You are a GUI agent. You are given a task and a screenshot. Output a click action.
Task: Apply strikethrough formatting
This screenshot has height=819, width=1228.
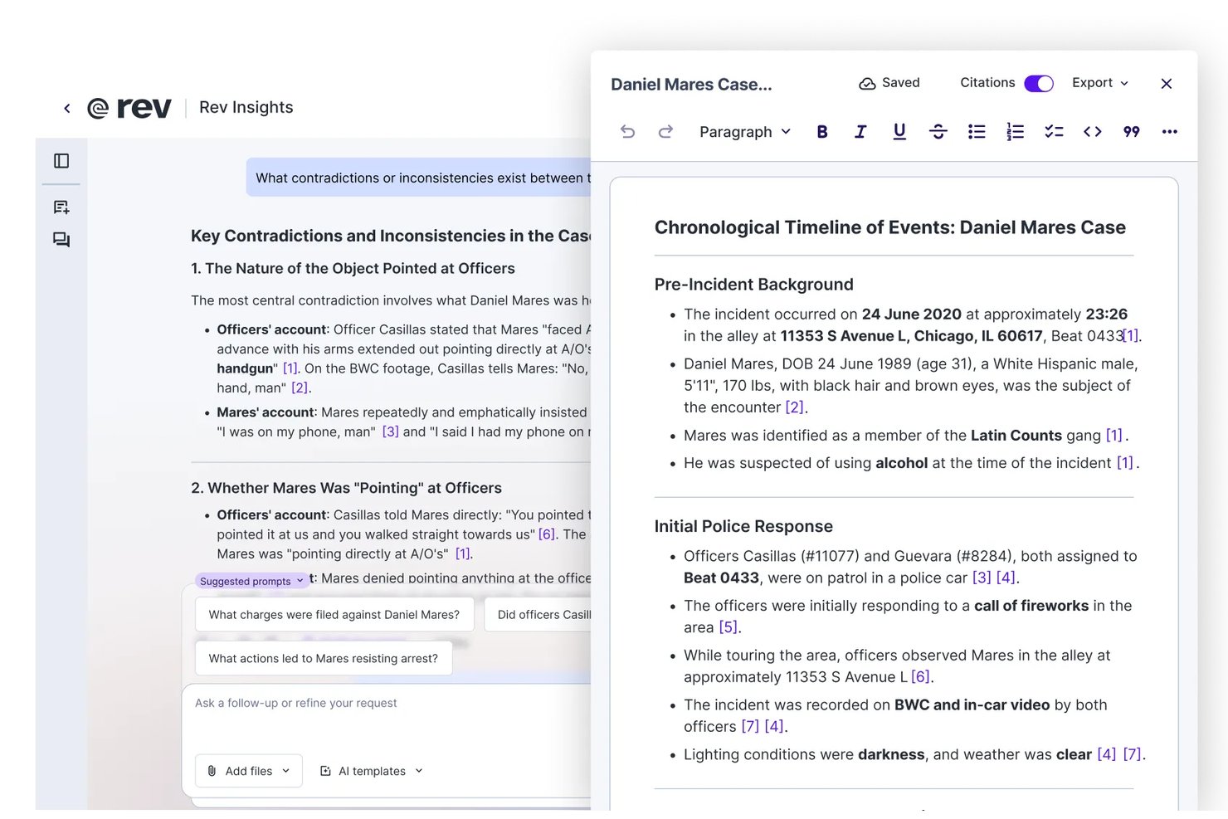[x=938, y=131]
